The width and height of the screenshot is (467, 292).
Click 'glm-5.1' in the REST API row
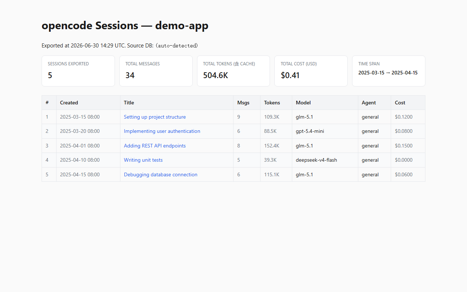(304, 146)
